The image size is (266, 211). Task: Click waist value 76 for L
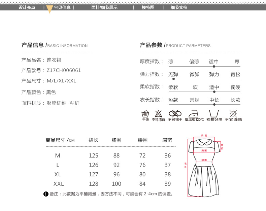(142, 165)
